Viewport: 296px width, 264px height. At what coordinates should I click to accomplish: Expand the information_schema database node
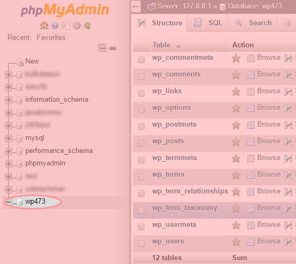[x=8, y=100]
